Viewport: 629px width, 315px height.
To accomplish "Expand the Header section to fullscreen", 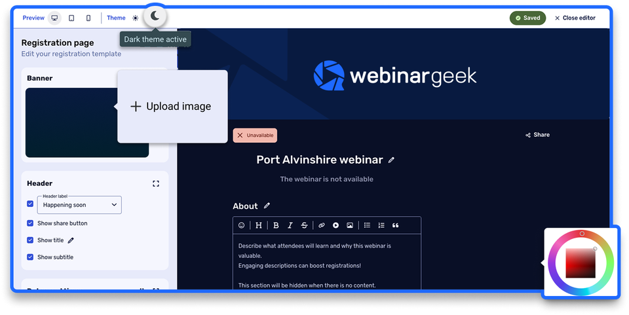I will click(x=156, y=183).
